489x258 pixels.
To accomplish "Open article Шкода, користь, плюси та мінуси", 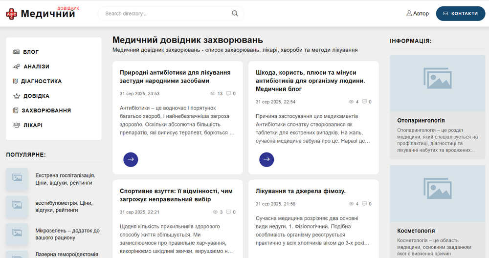I will pos(311,81).
